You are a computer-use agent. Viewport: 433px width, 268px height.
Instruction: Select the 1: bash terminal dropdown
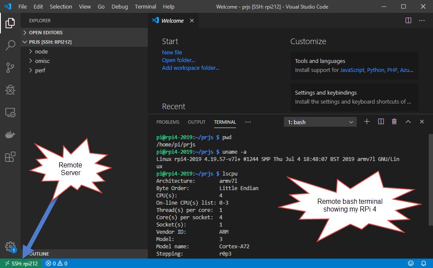point(320,122)
